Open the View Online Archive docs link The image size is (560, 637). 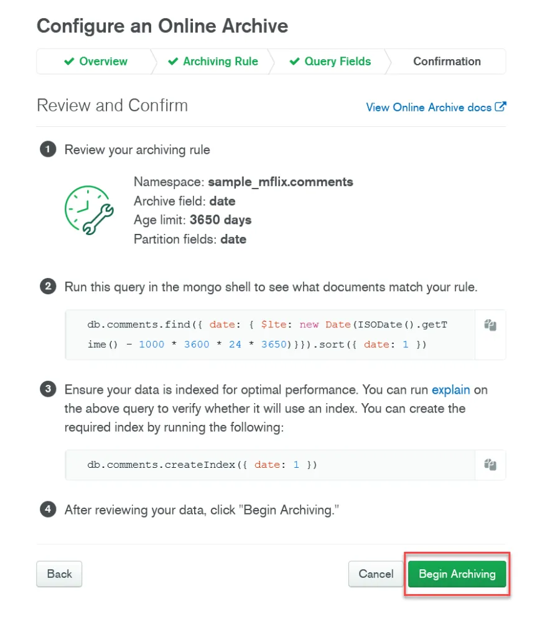tap(429, 108)
